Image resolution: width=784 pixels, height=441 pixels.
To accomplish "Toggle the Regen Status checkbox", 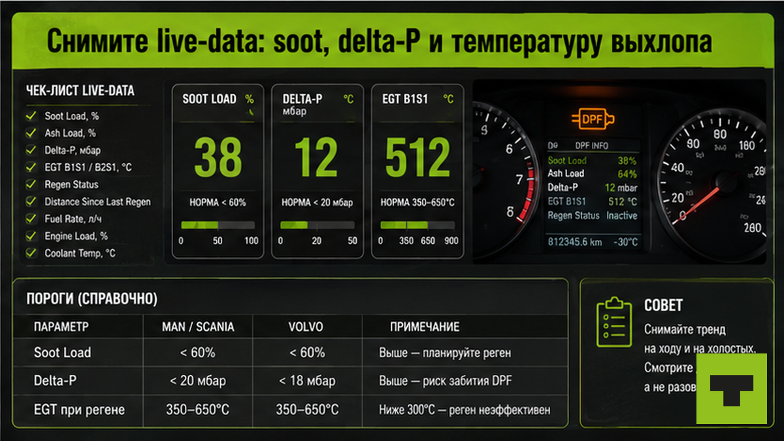I will (30, 185).
